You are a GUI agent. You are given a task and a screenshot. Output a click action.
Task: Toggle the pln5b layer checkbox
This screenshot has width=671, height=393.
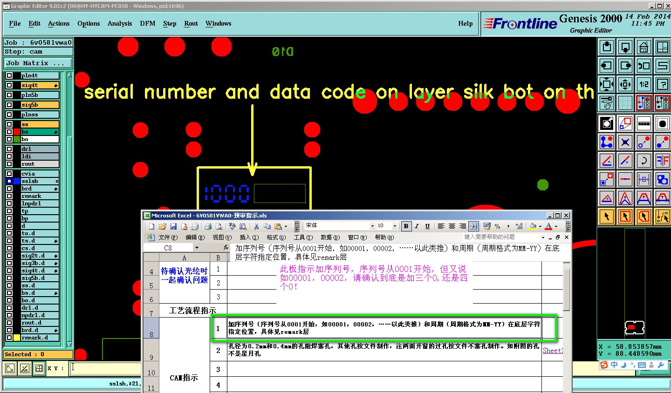coord(9,95)
